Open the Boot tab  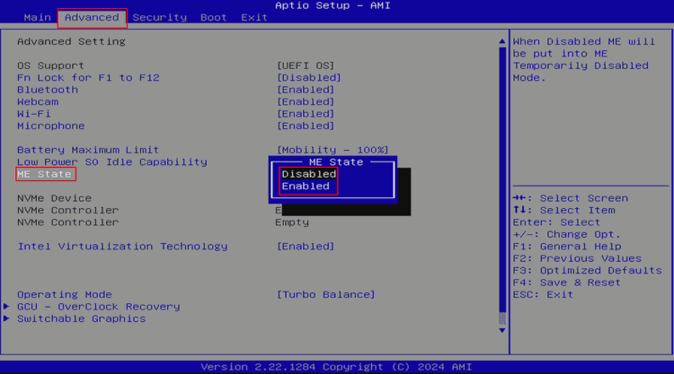click(213, 17)
